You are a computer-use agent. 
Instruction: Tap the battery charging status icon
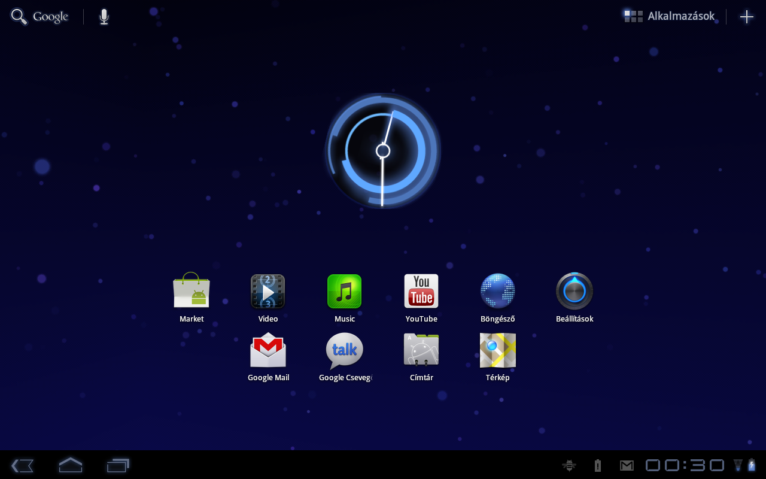(752, 465)
